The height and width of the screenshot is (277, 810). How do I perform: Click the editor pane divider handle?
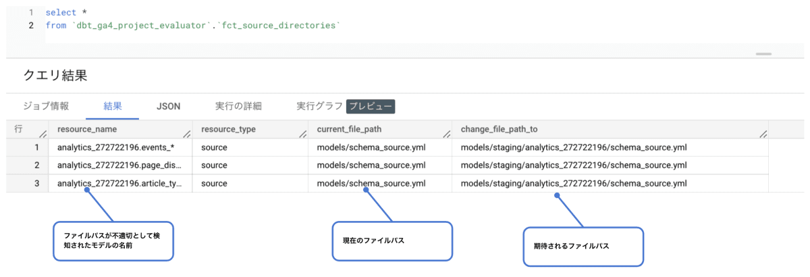tap(763, 53)
